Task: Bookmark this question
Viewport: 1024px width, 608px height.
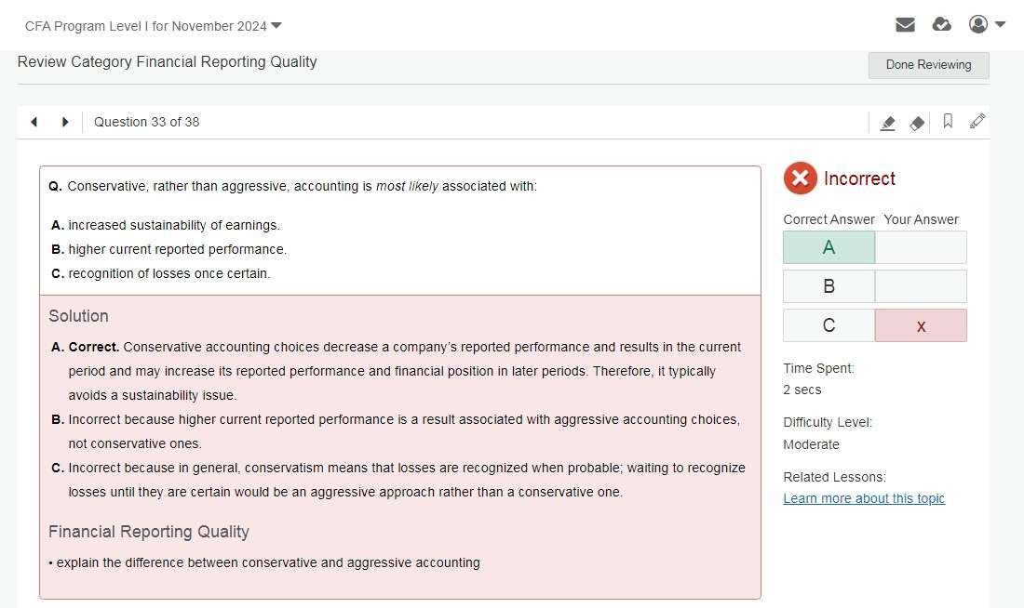Action: click(x=948, y=122)
